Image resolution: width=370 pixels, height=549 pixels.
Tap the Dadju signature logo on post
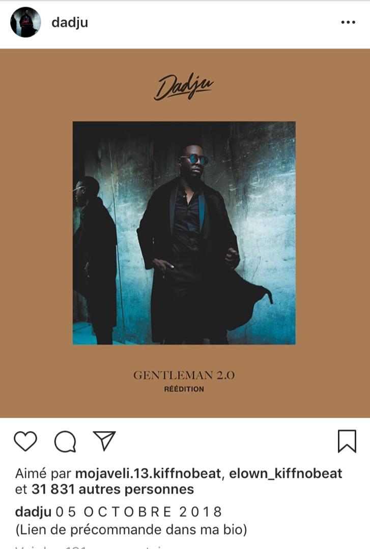point(183,86)
